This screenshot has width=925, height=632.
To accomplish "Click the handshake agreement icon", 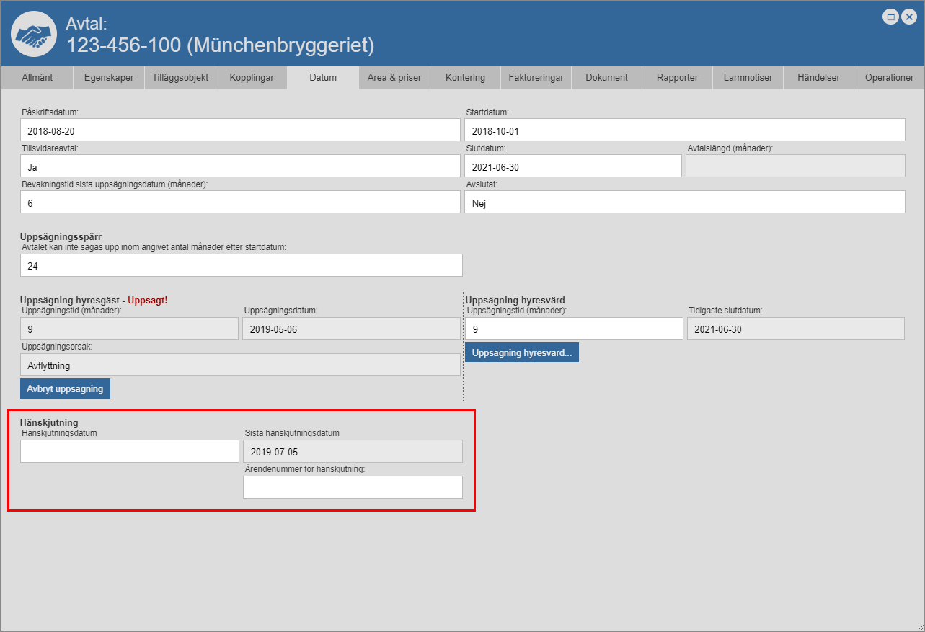I will click(x=34, y=34).
